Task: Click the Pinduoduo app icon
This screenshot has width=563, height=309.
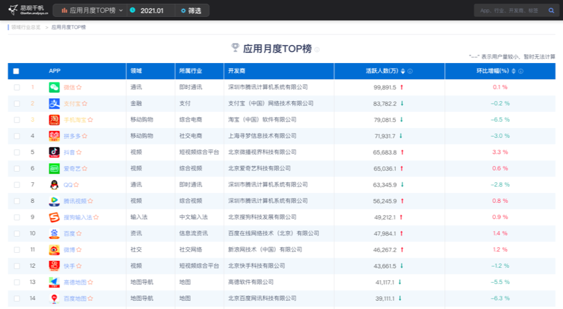Action: click(x=54, y=136)
